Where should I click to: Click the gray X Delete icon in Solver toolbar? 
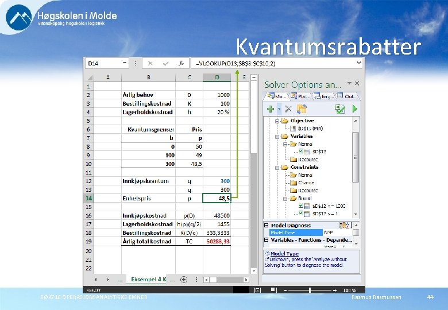pyautogui.click(x=288, y=108)
